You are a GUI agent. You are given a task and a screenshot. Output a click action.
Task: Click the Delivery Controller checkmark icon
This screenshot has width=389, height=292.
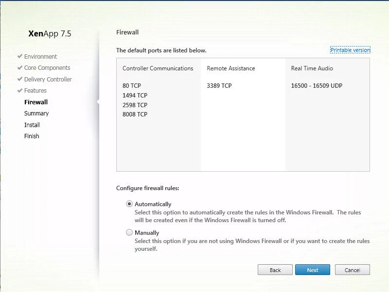coord(20,79)
